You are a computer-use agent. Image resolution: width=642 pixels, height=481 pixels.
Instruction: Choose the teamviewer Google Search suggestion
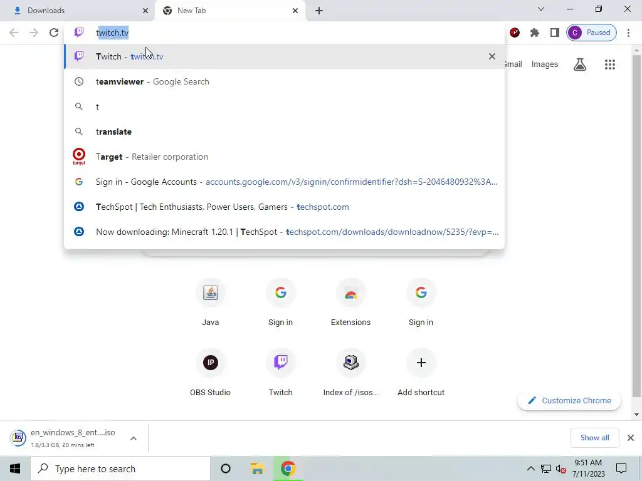point(284,82)
